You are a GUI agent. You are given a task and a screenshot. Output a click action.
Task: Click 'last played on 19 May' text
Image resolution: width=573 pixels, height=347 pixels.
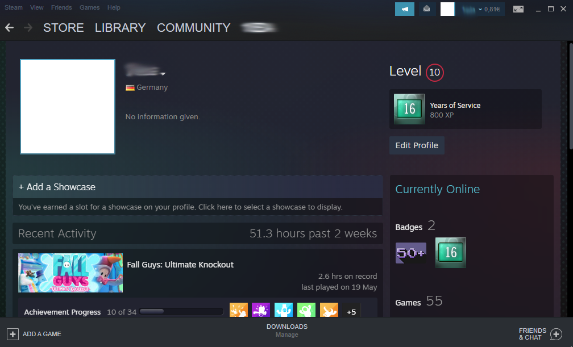(339, 287)
